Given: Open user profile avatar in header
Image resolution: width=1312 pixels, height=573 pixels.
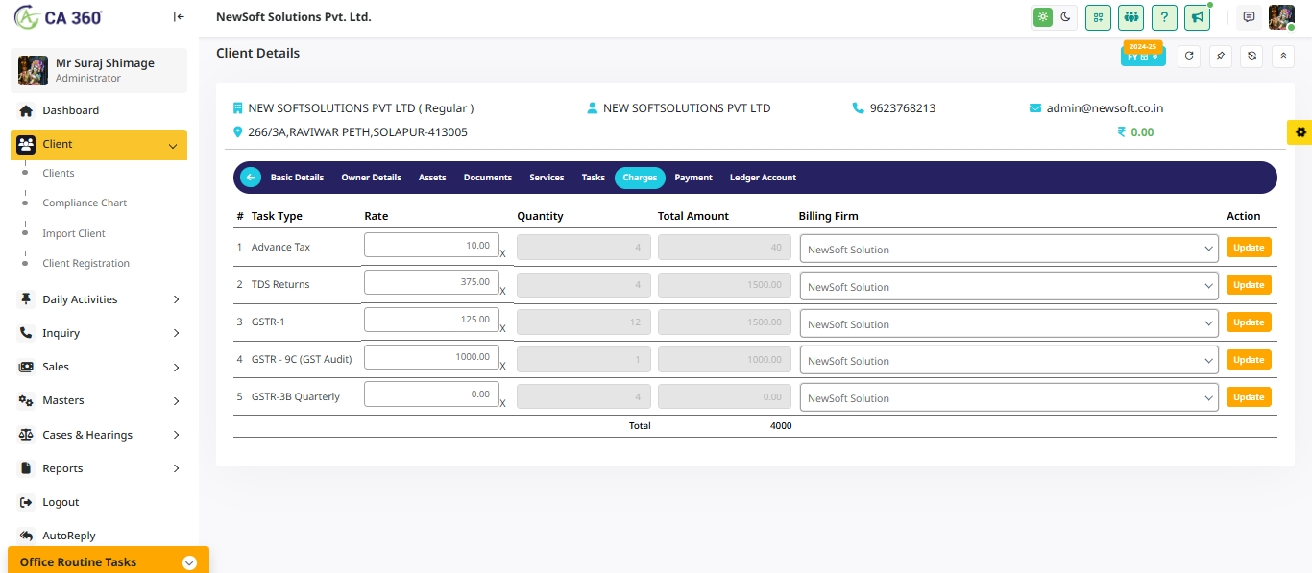Looking at the screenshot, I should pos(1281,17).
